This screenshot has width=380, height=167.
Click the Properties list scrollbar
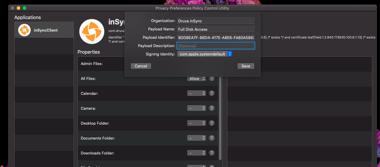[220, 118]
